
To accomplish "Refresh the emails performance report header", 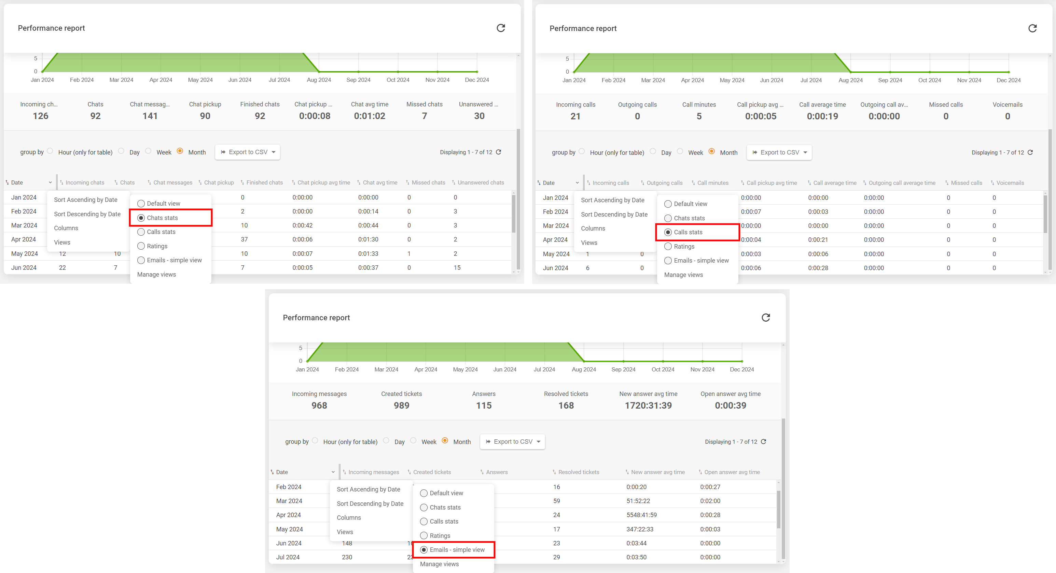I will pyautogui.click(x=765, y=318).
